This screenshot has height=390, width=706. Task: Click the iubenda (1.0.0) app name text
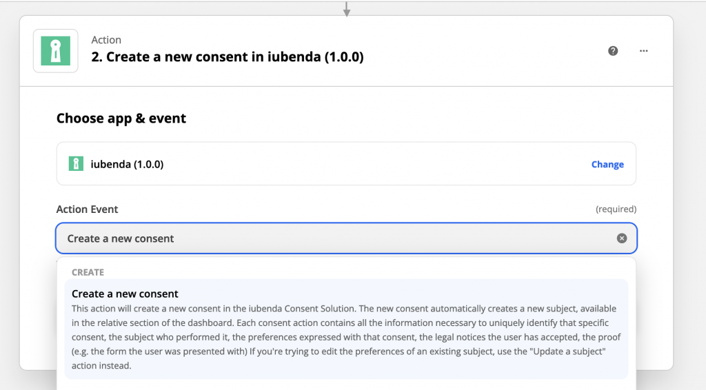tap(127, 164)
